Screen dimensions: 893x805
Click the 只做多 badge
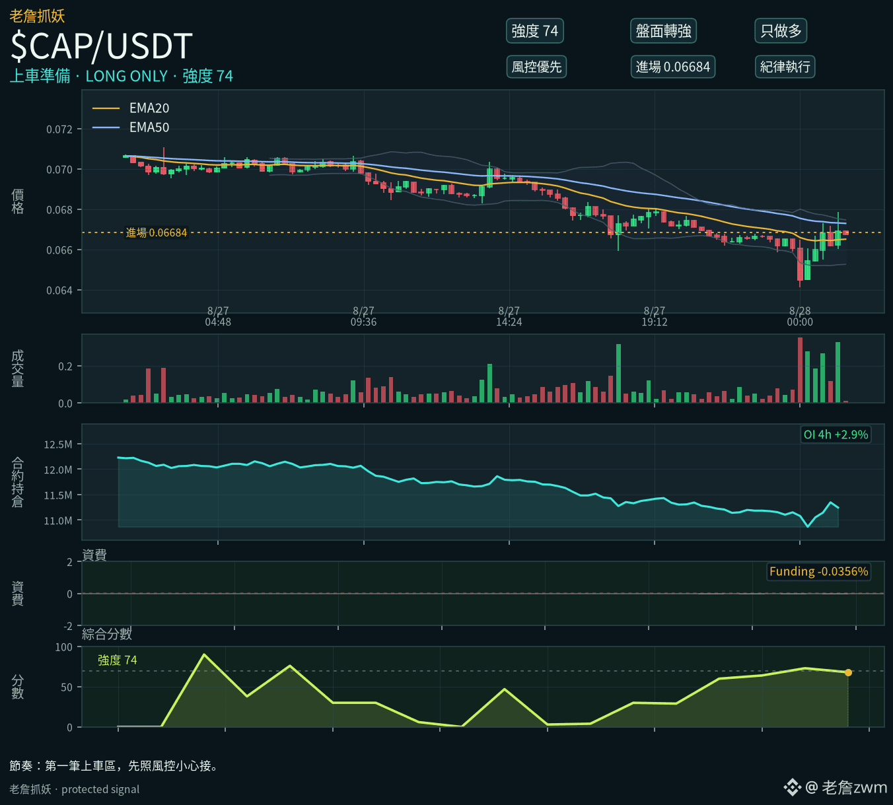tap(781, 31)
